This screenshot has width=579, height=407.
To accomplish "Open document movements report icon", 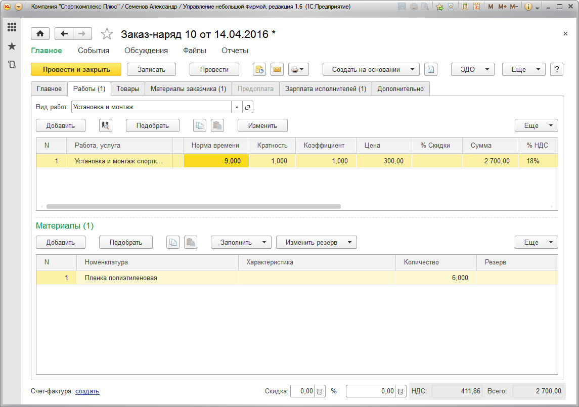I will [259, 69].
